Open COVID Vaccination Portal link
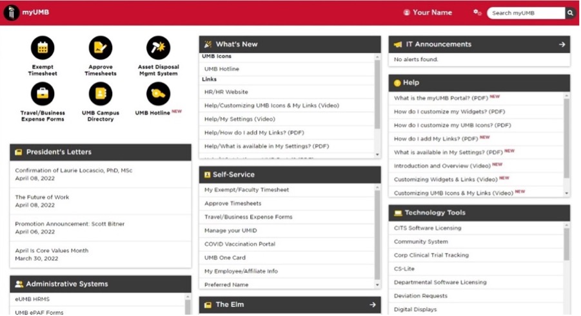This screenshot has width=581, height=316. [x=240, y=244]
